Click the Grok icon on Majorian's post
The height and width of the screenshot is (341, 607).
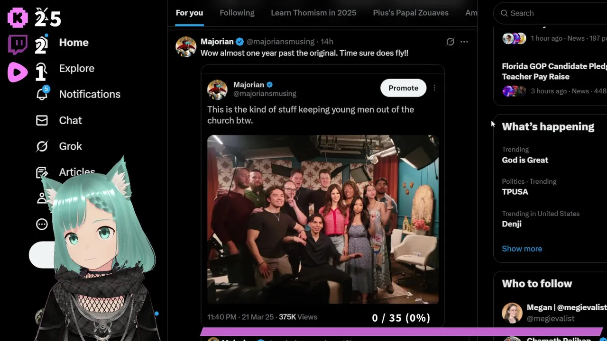point(450,42)
